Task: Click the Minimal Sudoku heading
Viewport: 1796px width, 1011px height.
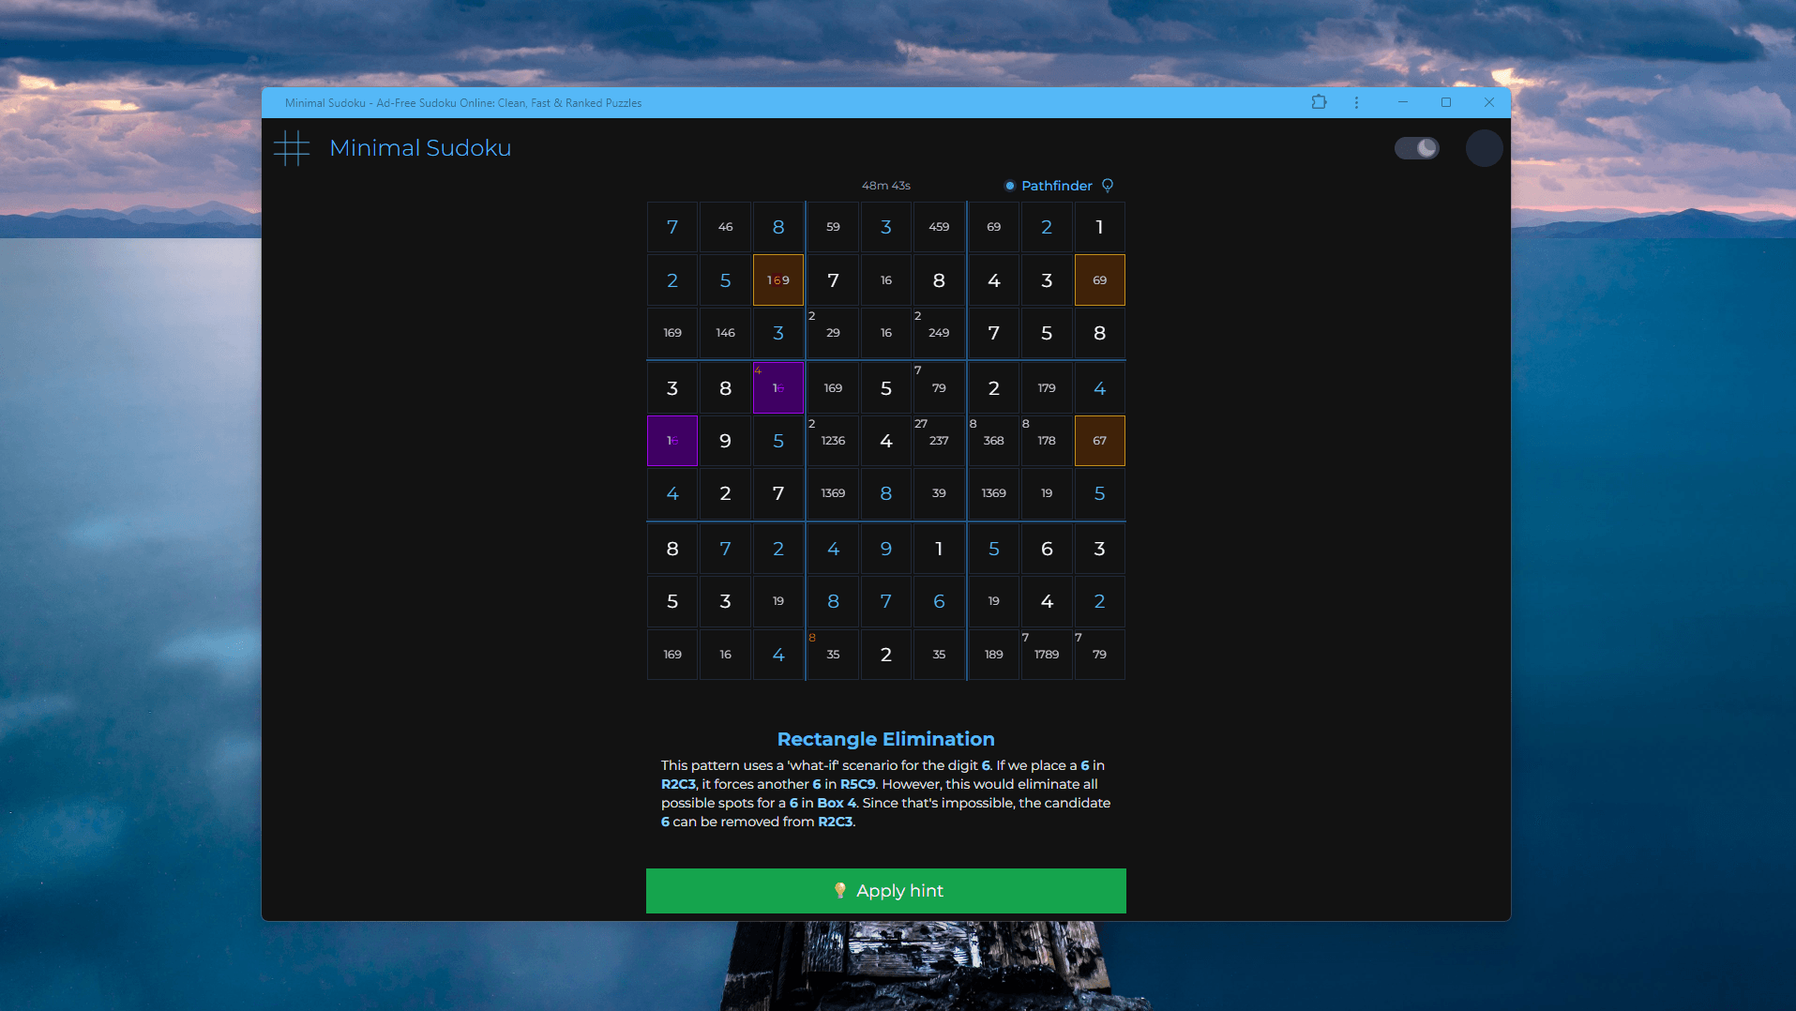Action: [x=419, y=148]
